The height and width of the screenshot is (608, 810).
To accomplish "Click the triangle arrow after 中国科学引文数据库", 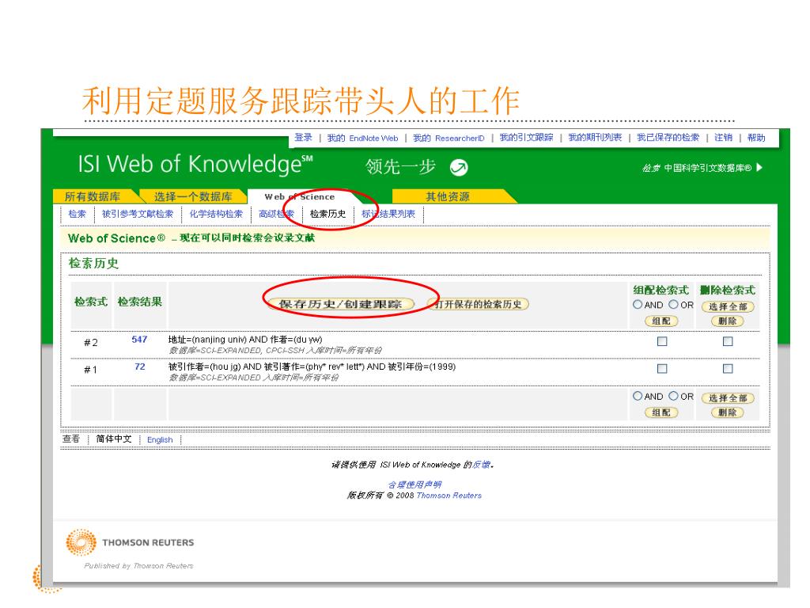I will pos(759,168).
